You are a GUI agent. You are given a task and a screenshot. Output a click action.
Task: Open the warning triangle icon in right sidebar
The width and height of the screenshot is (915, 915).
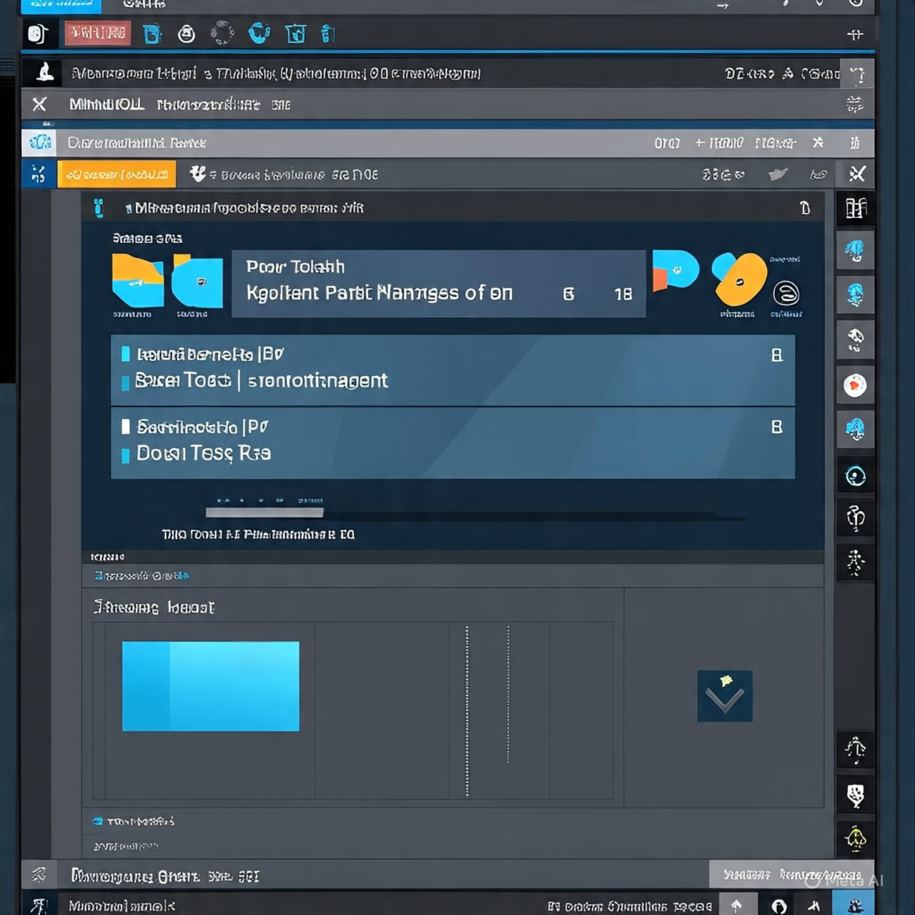[855, 838]
